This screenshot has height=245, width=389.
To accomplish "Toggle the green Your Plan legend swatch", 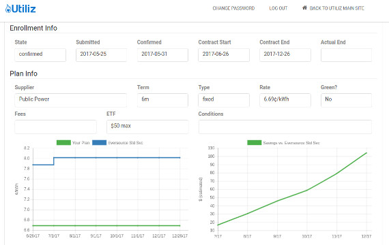I will pyautogui.click(x=63, y=142).
